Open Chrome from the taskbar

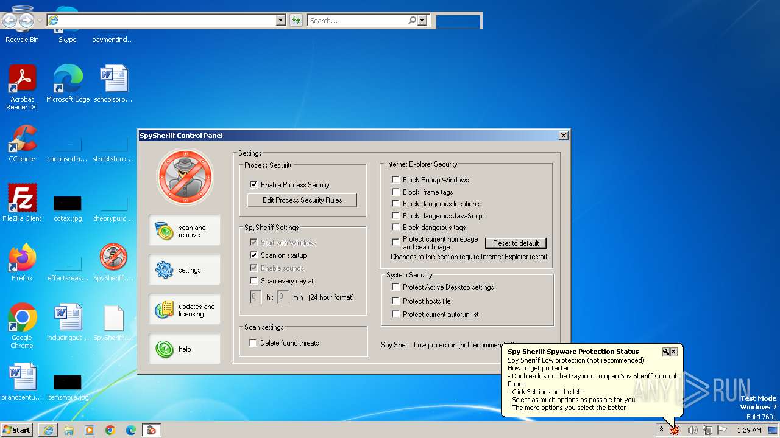(x=110, y=430)
